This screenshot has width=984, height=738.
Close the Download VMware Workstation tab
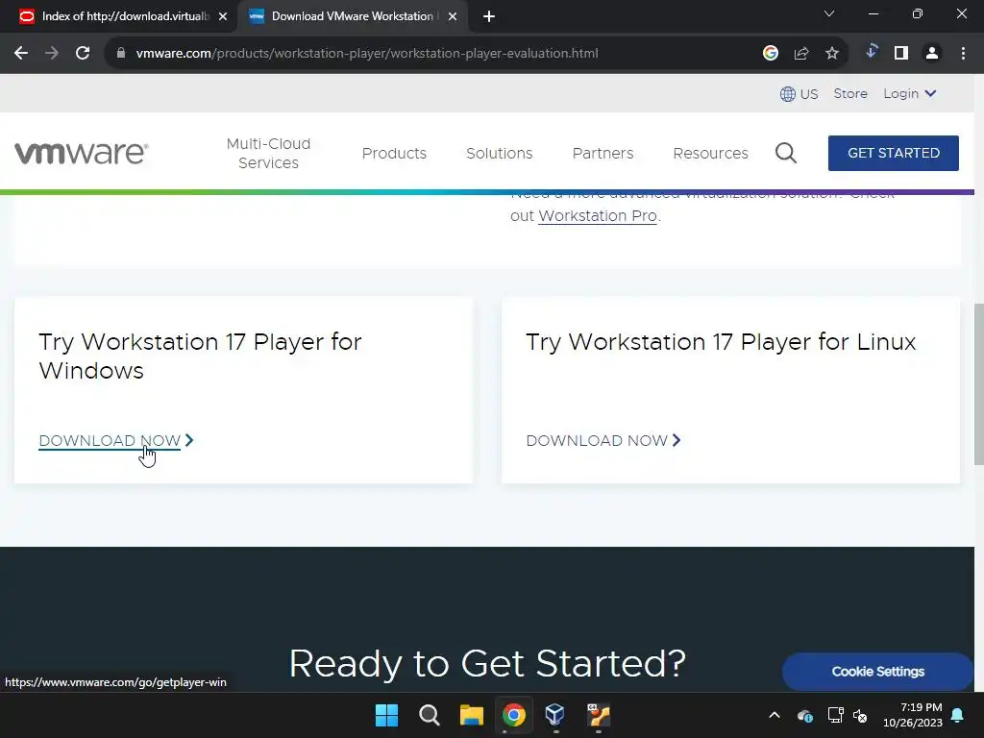(x=453, y=16)
